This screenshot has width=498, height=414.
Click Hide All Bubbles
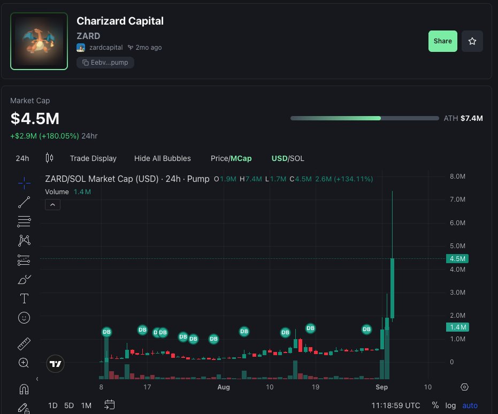click(162, 158)
